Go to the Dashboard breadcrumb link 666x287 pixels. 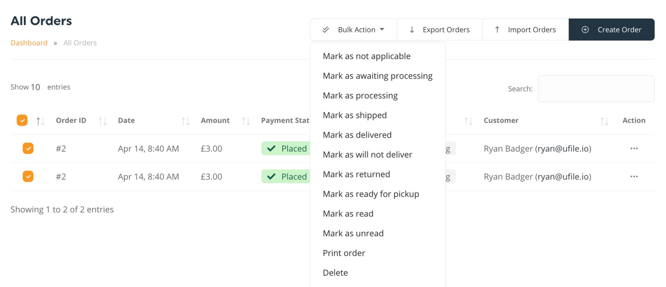29,43
